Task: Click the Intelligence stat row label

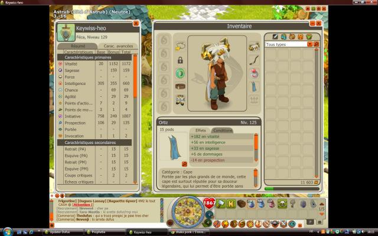Action: click(75, 83)
